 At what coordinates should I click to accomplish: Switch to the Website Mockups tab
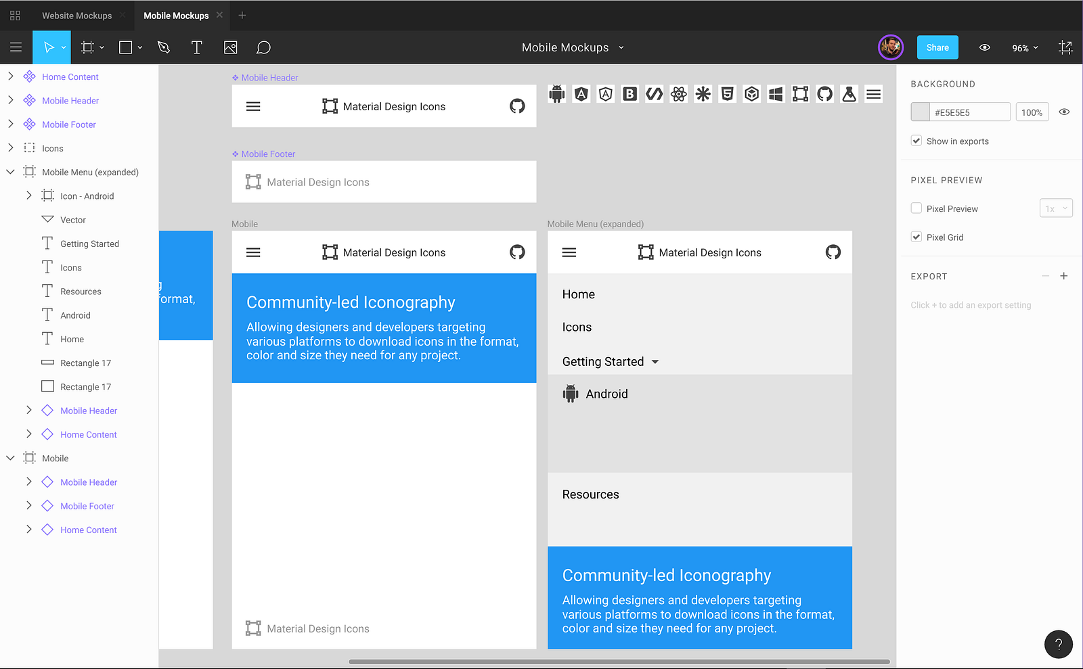coord(77,16)
